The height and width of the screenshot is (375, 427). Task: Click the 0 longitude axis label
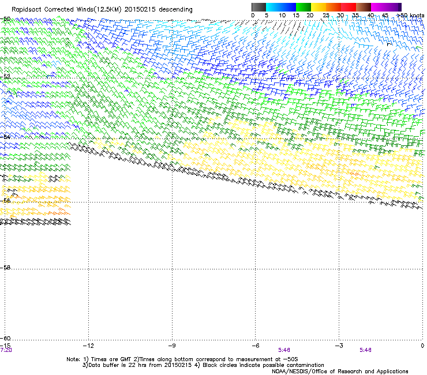(x=422, y=346)
